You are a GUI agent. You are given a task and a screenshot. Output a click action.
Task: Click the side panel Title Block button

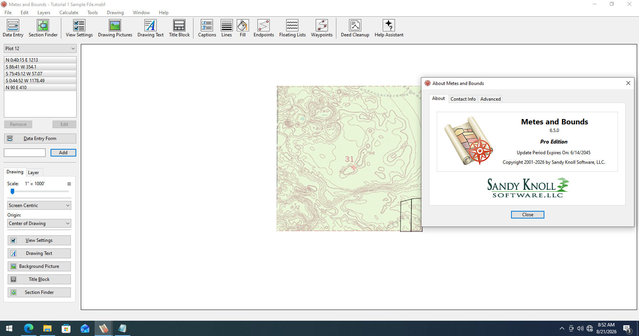(39, 279)
